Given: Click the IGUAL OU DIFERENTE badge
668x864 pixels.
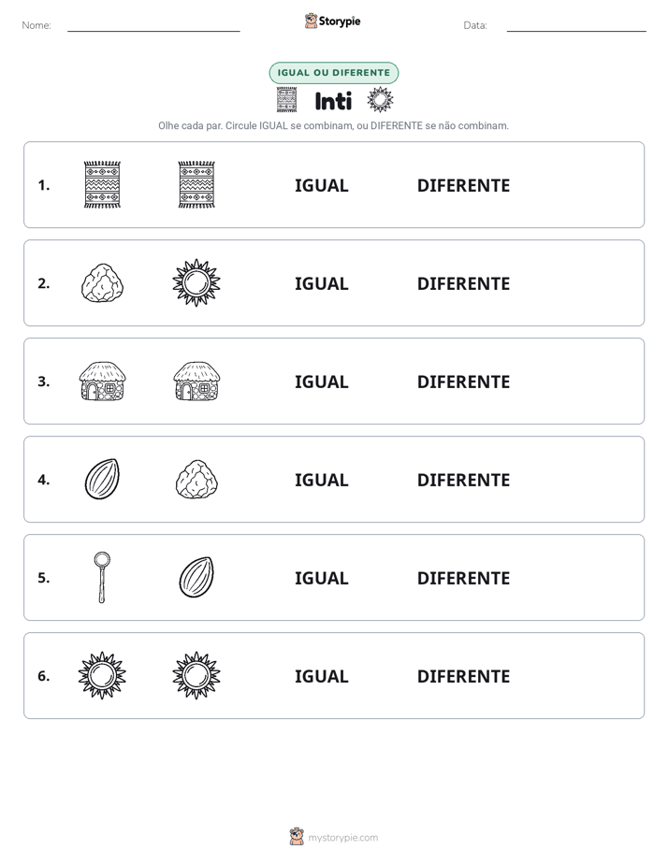Looking at the screenshot, I should tap(334, 73).
